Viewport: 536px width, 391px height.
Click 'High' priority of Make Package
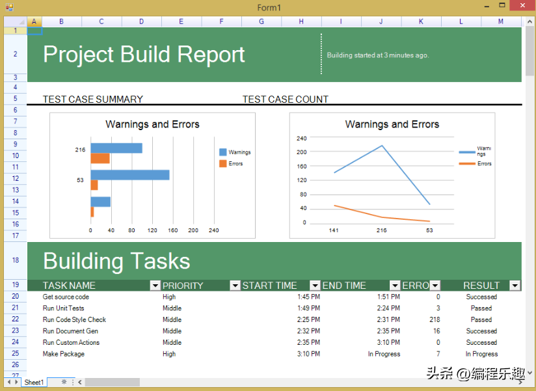tap(169, 354)
